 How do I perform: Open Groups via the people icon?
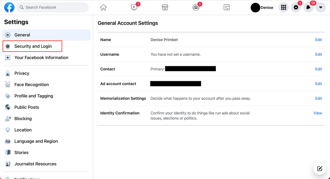coord(196,7)
